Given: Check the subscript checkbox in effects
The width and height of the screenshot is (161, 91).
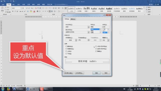Looking at the screenshot, I should coord(66,54).
